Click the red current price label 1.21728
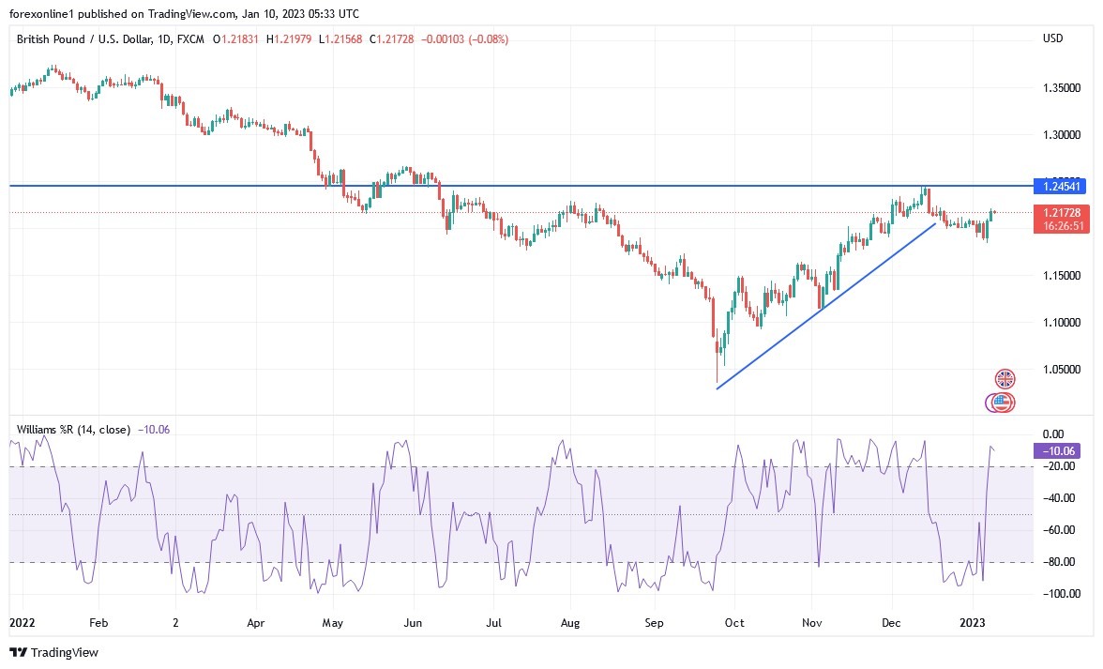Image resolution: width=1103 pixels, height=669 pixels. 1064,214
